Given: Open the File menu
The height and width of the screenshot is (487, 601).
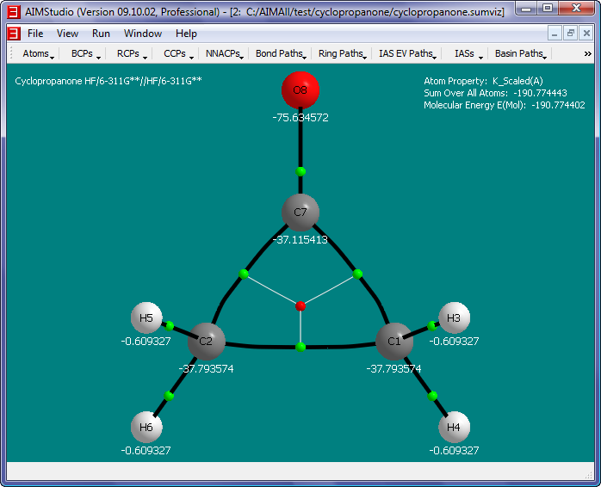Looking at the screenshot, I should point(35,34).
